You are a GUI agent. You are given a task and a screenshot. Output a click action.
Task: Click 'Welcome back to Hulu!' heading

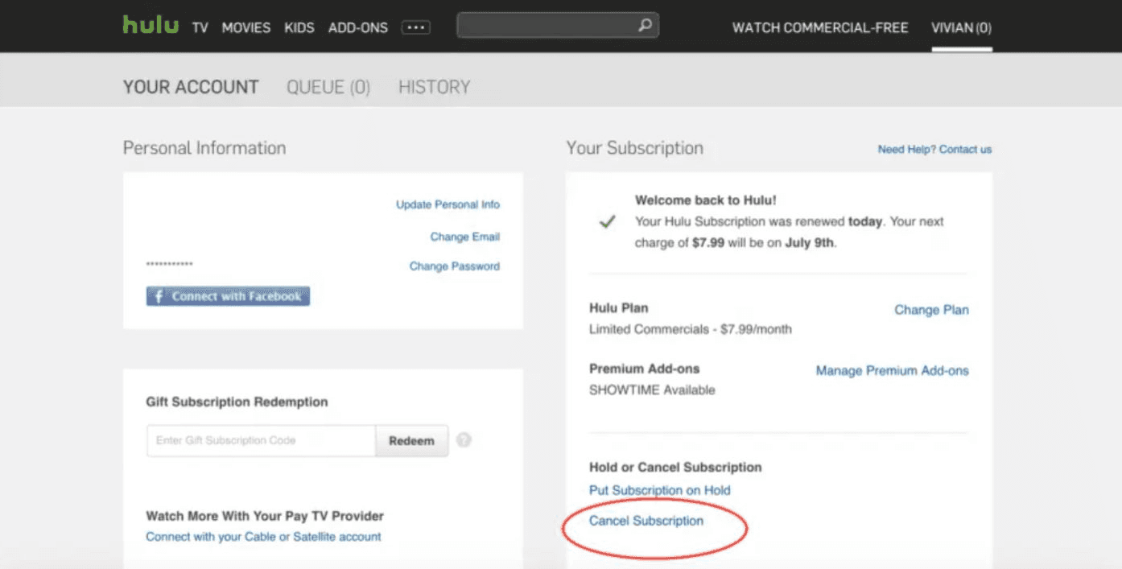(x=706, y=200)
